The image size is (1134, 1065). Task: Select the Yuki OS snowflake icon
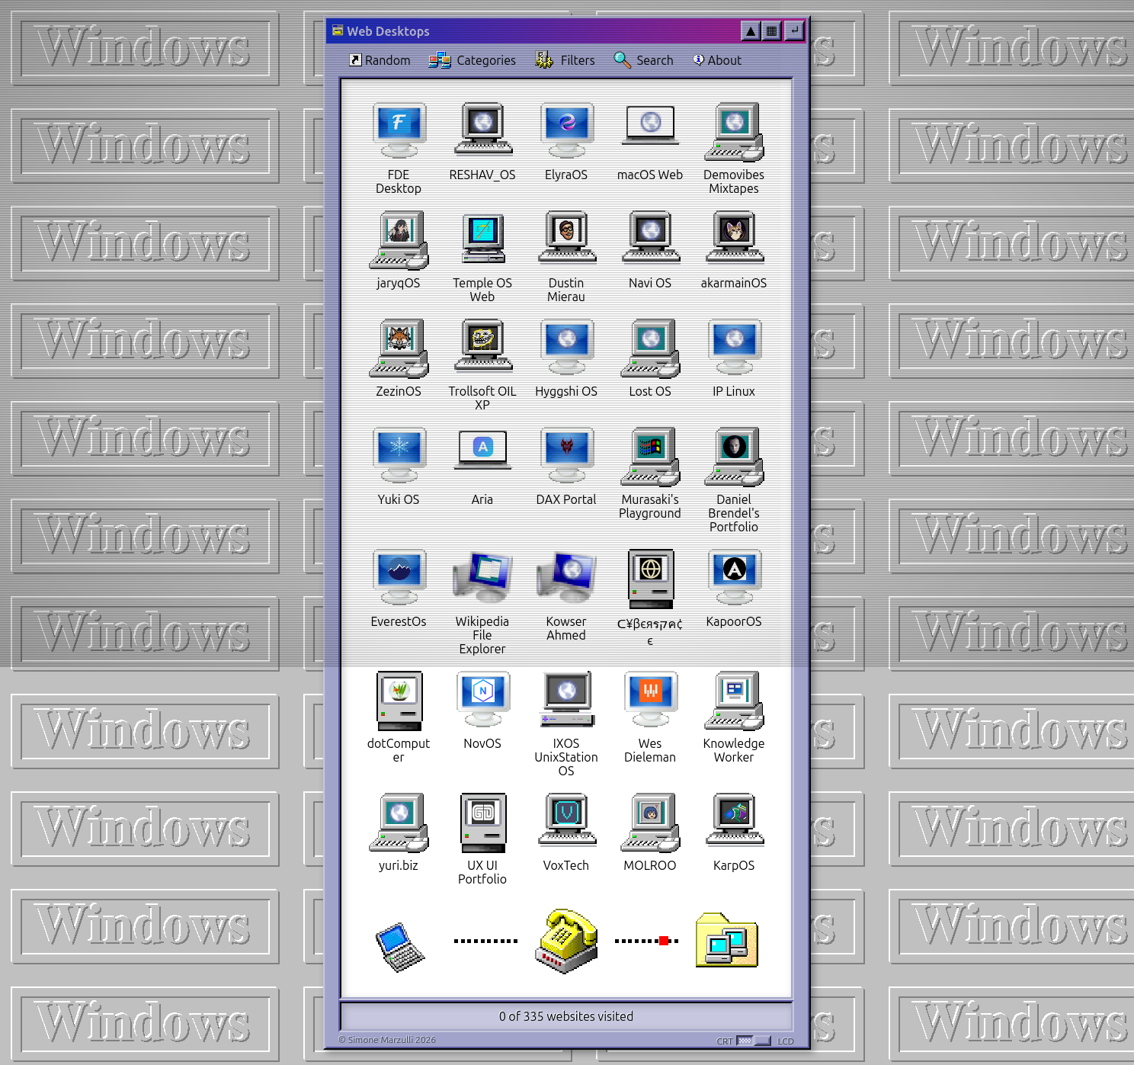coord(399,456)
